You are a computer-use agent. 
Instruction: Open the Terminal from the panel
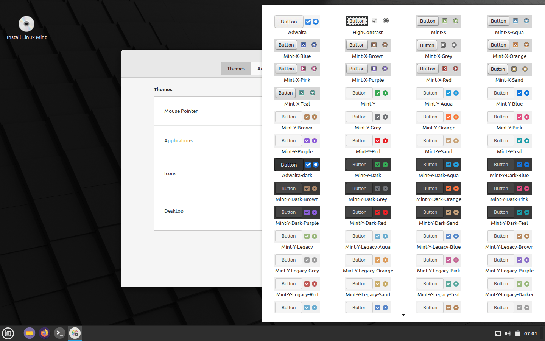60,333
